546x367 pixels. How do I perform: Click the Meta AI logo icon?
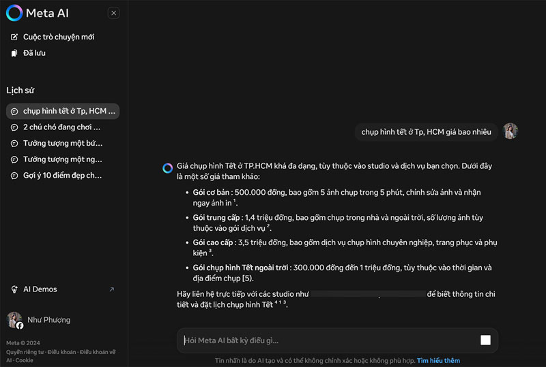pyautogui.click(x=14, y=13)
